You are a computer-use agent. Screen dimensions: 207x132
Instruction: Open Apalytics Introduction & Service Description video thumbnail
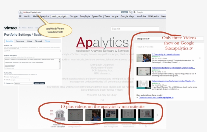pos(58,115)
